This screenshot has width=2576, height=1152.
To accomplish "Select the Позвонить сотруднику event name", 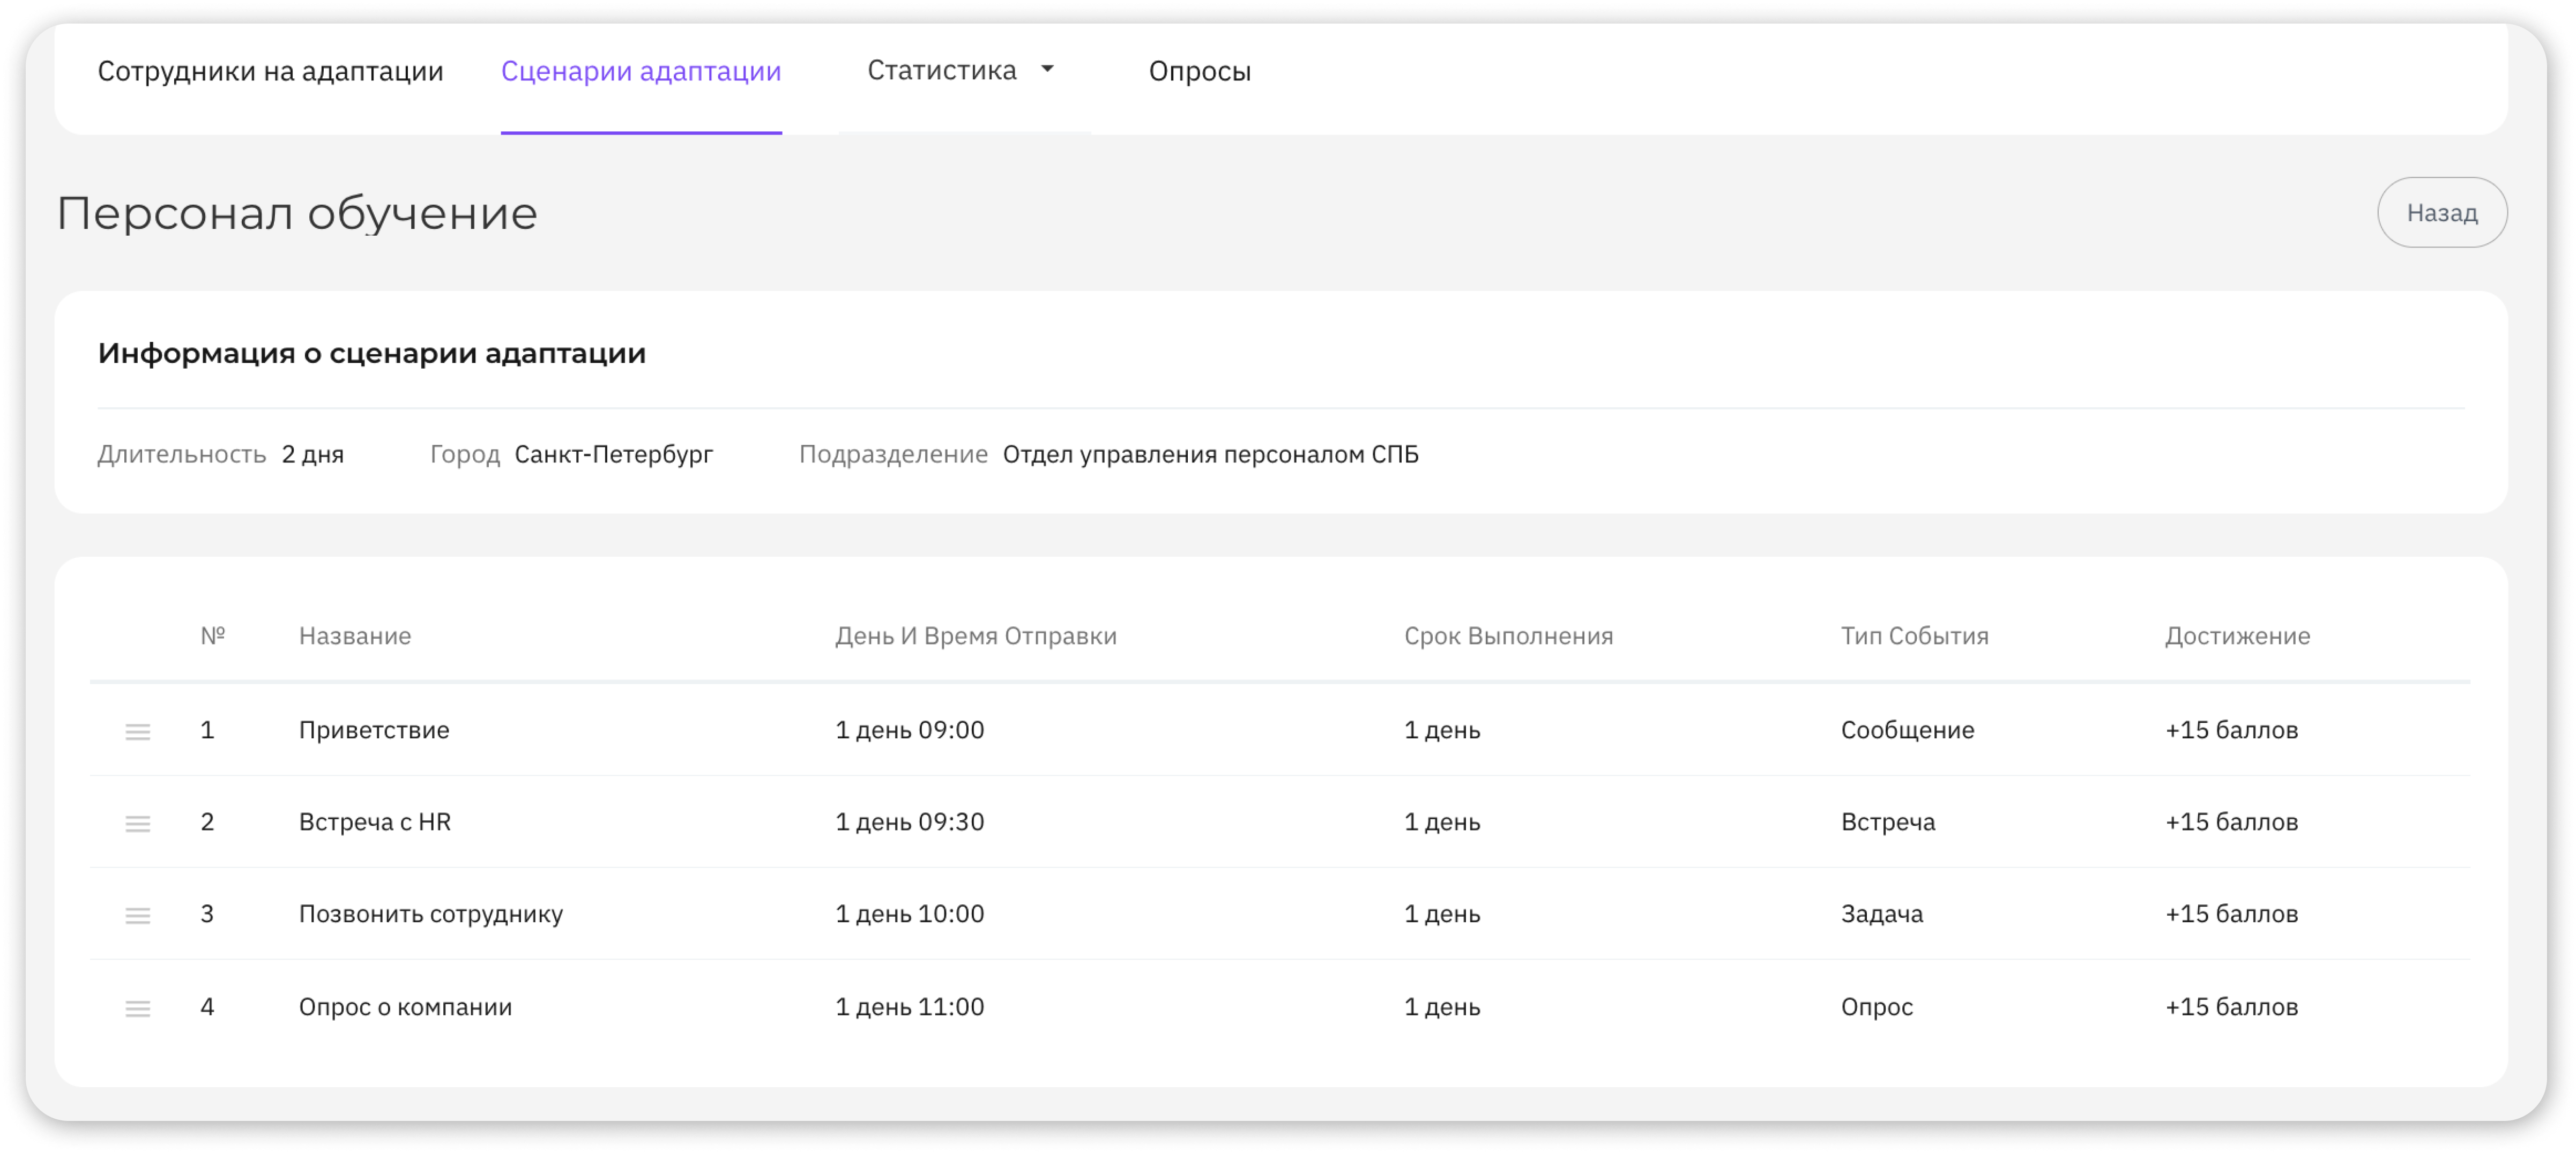I will click(x=431, y=914).
